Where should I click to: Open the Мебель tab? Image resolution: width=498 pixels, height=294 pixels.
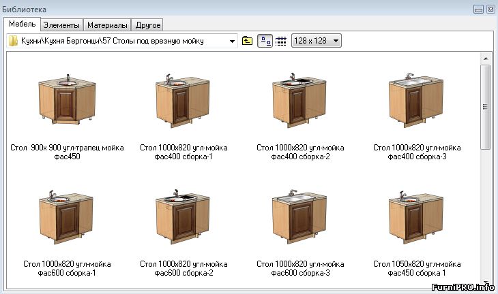coord(22,24)
